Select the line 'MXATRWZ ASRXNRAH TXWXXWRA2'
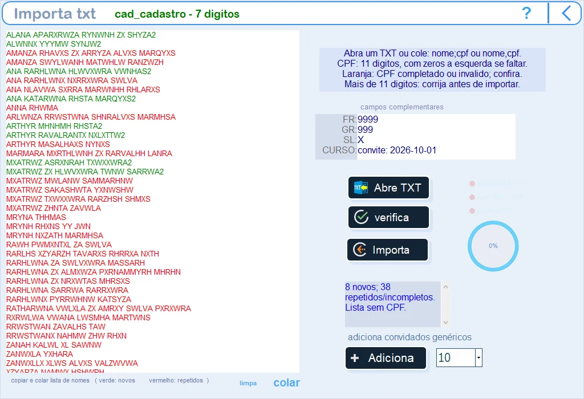This screenshot has width=584, height=399. (x=69, y=162)
